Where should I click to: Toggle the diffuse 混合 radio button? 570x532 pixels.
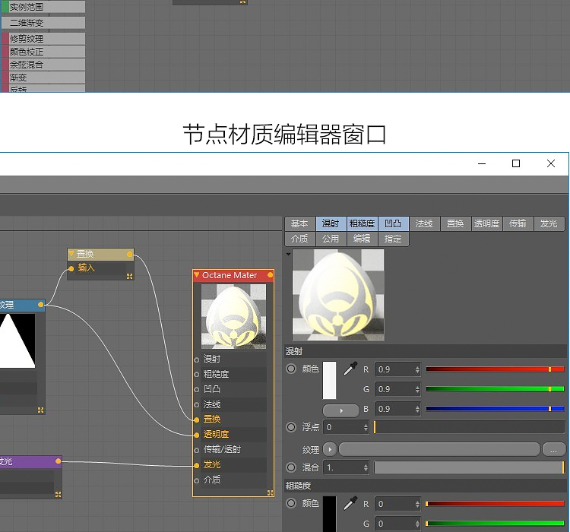tap(291, 467)
